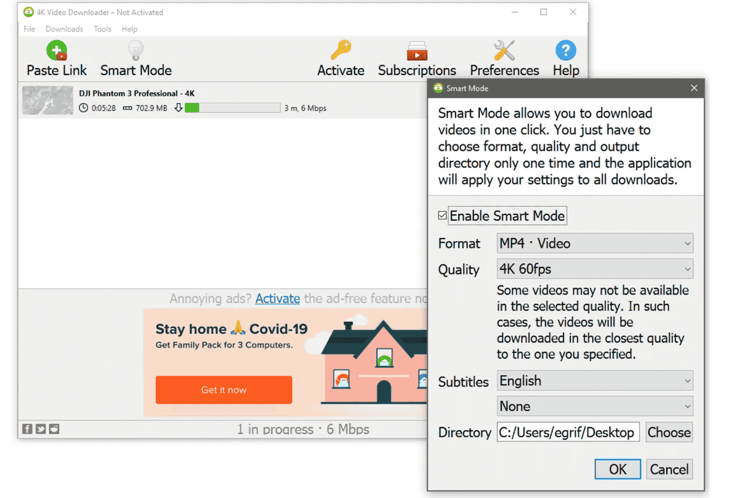Viewport: 739px width, 498px height.
Task: Open the Help menu in menu bar
Action: pos(129,29)
